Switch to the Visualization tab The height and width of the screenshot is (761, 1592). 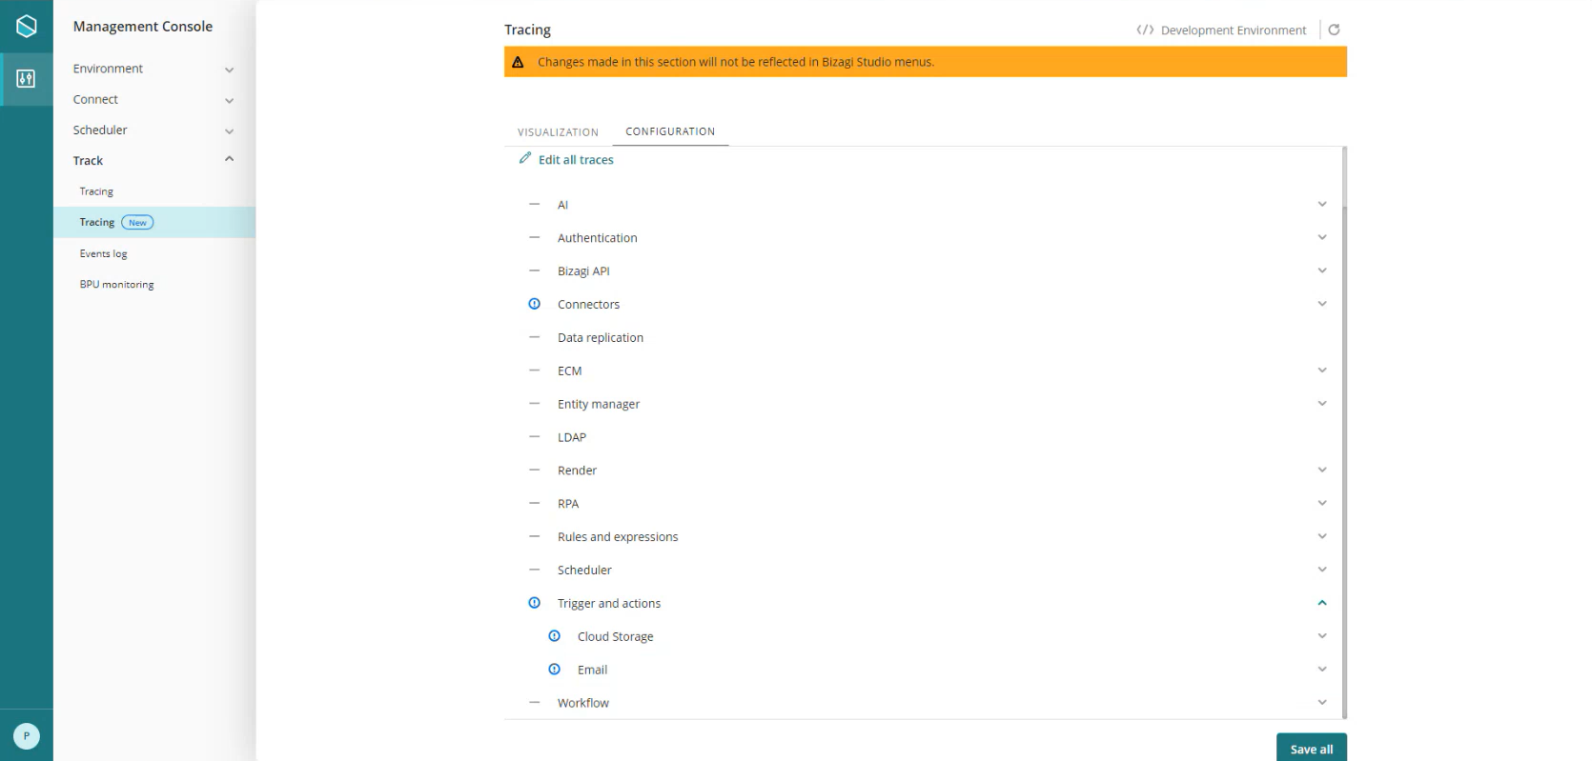point(558,132)
